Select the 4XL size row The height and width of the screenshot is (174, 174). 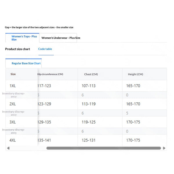tap(86, 140)
